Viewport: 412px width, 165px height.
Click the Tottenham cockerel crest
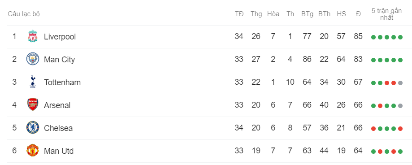(33, 82)
